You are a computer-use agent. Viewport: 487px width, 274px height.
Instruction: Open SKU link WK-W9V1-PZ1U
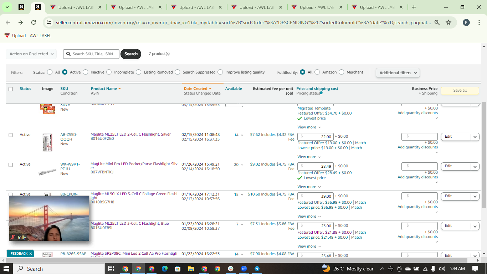(x=70, y=167)
